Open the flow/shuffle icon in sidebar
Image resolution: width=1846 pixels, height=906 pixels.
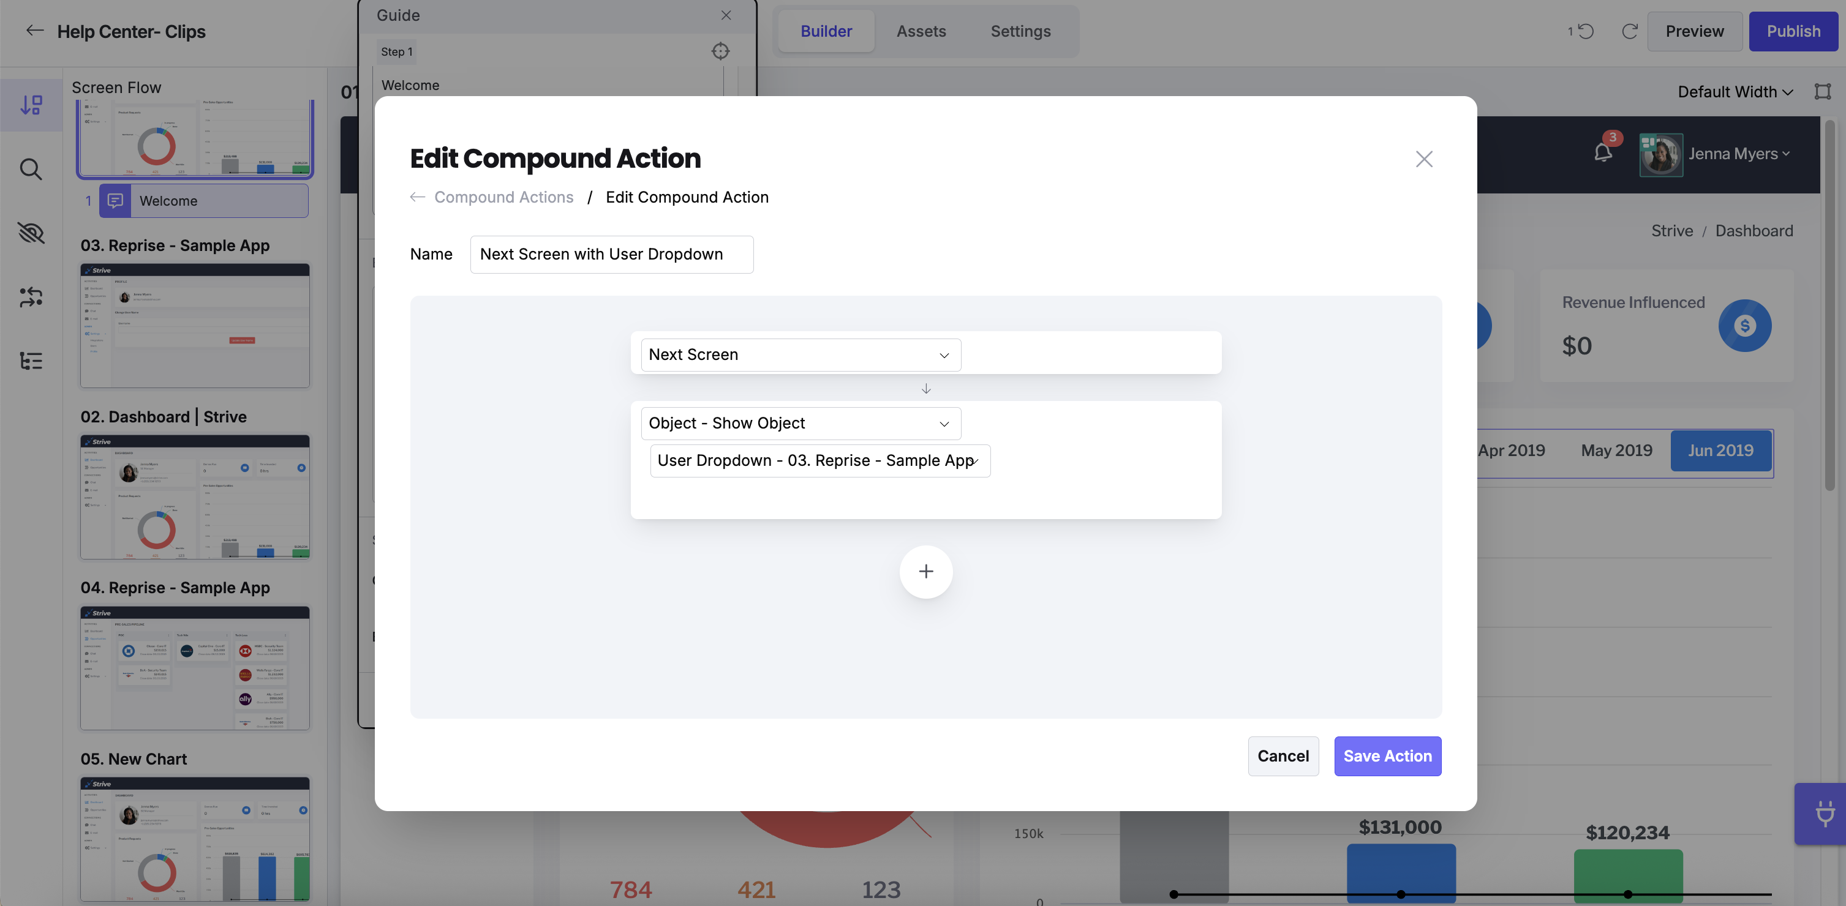pyautogui.click(x=31, y=296)
